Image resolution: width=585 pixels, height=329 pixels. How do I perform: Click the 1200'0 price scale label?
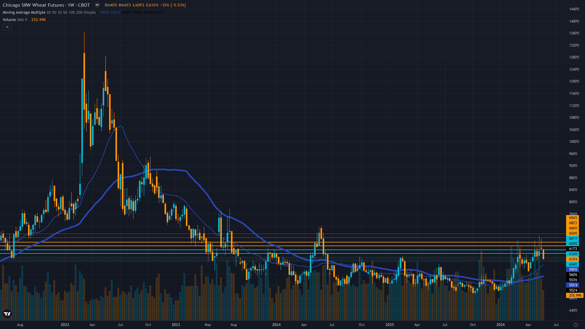(x=574, y=81)
